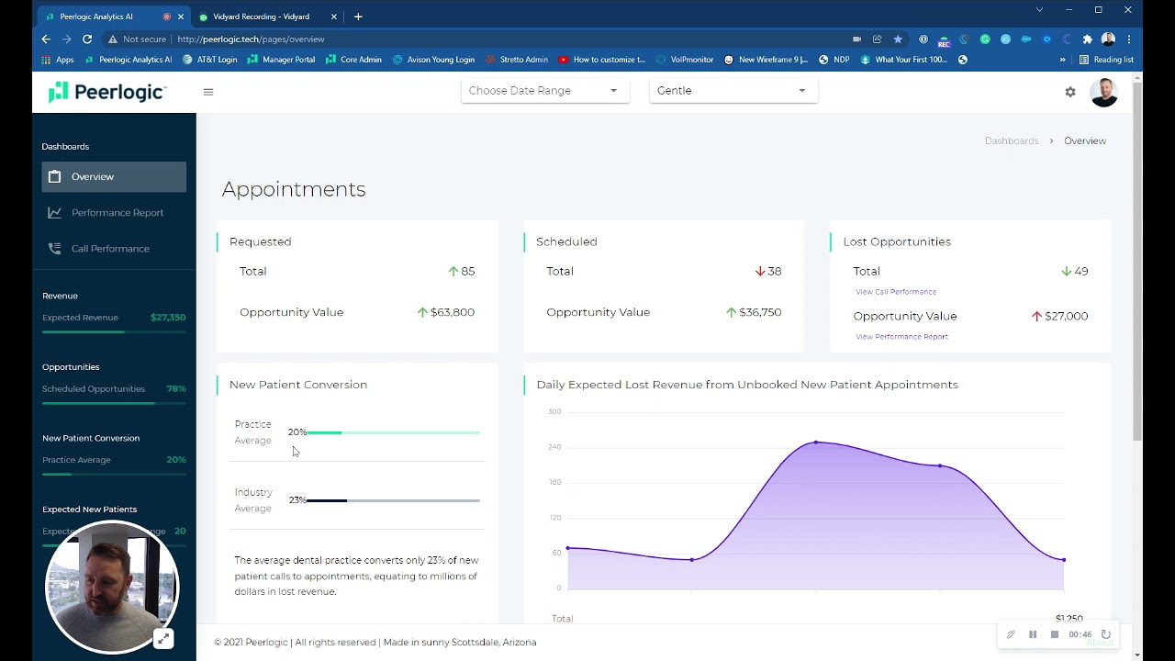1175x661 pixels.
Task: Open Vidyard REC extension icon
Action: [944, 39]
